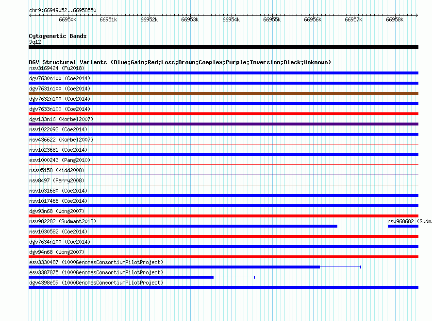The height and width of the screenshot is (321, 432).
Task: Click the chr9:66949052..66958550 coordinate label
Action: tap(63, 10)
